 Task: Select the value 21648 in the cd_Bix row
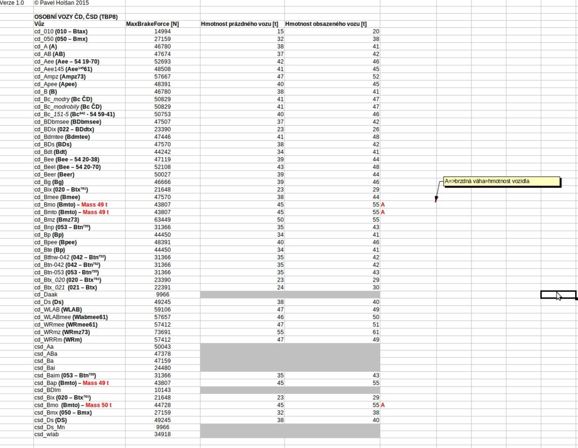(x=163, y=190)
